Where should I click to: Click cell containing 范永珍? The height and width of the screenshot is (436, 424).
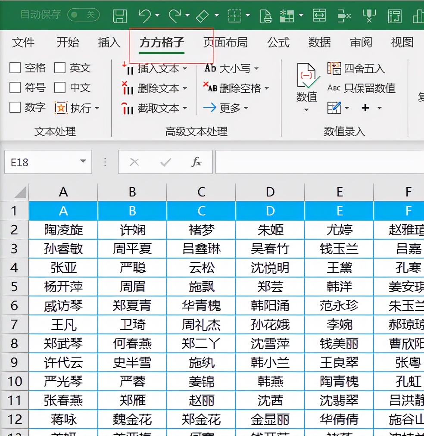(x=339, y=305)
